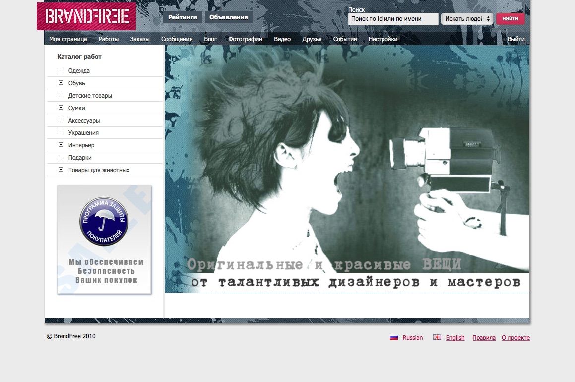The image size is (575, 382).
Task: Go to the Блог section
Action: pyautogui.click(x=210, y=39)
